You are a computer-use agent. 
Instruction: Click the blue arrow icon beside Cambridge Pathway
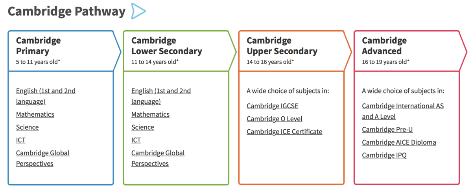tap(138, 11)
